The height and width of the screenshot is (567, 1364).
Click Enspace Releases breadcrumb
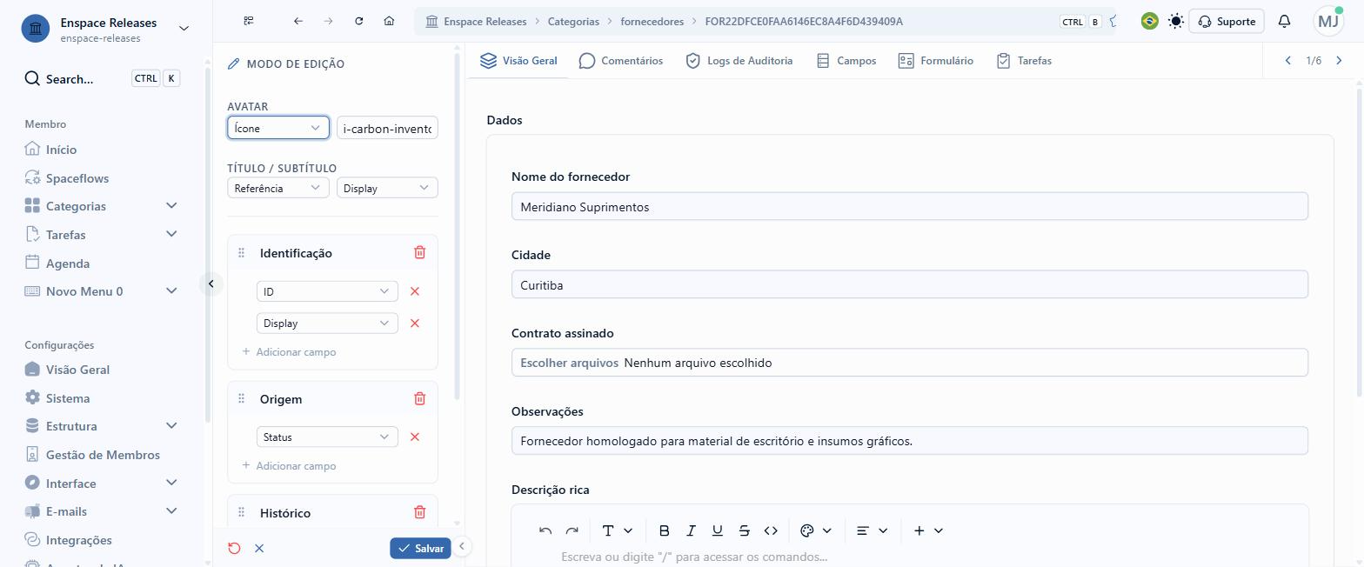[x=485, y=21]
